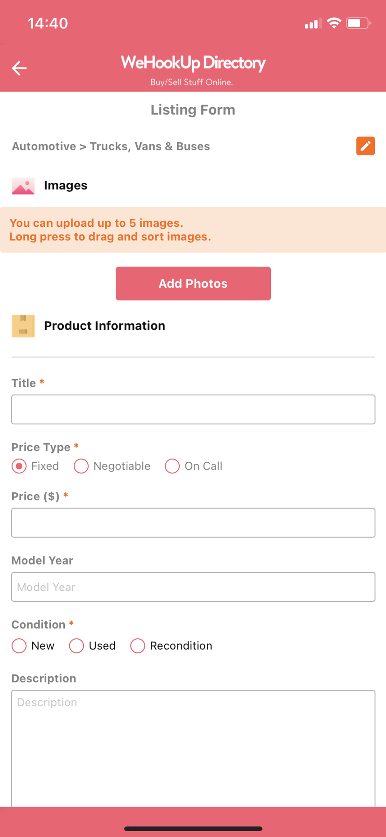Image resolution: width=386 pixels, height=837 pixels.
Task: Click inside the Description text area
Action: click(x=193, y=748)
